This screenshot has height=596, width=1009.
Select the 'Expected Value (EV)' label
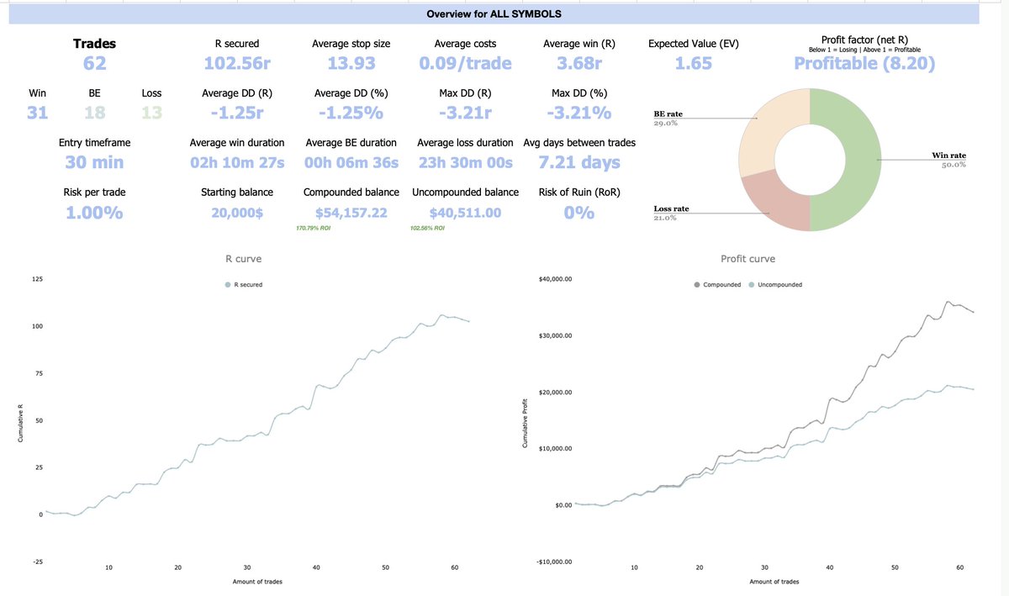(693, 44)
